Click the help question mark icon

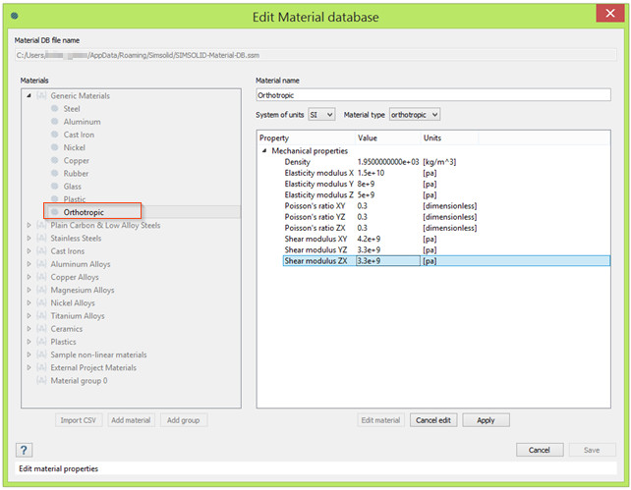tap(25, 450)
